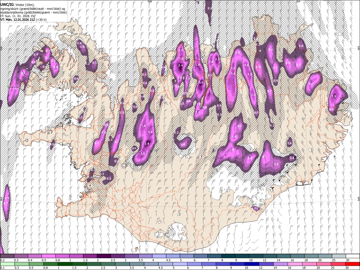The width and height of the screenshot is (360, 270).
Task: Click the 3.3 snowfall value on the map
Action: pyautogui.click(x=201, y=83)
